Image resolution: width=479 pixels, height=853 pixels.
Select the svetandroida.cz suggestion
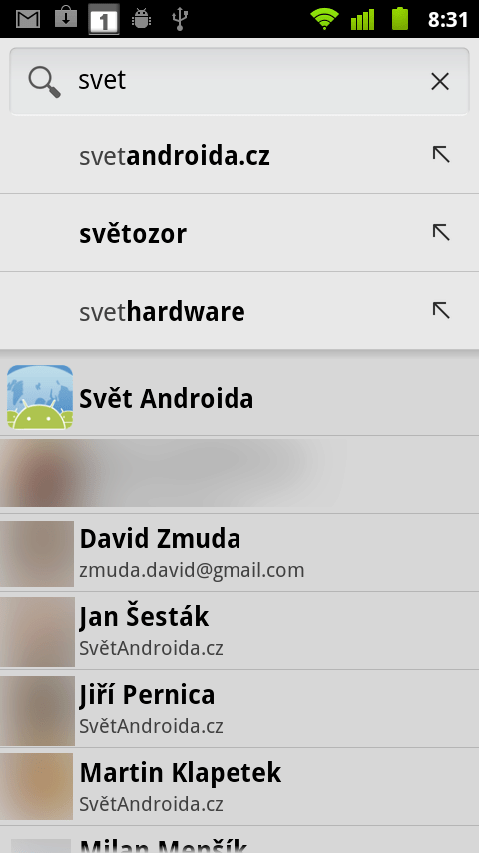(239, 155)
